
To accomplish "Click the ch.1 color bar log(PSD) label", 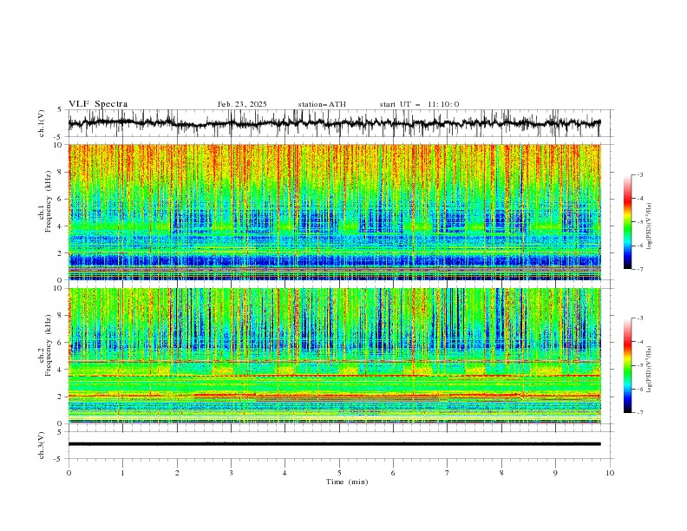I will point(649,226).
